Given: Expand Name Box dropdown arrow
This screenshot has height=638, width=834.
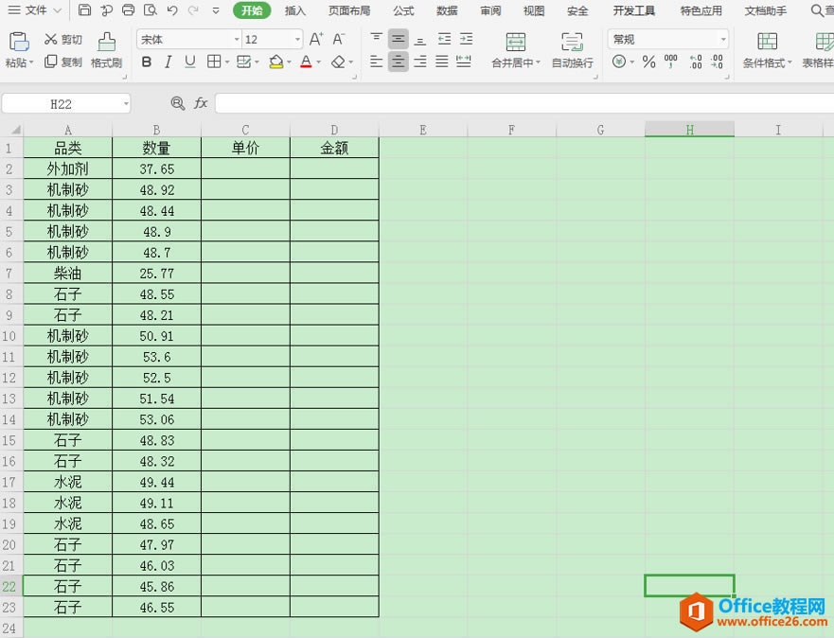Looking at the screenshot, I should point(126,104).
